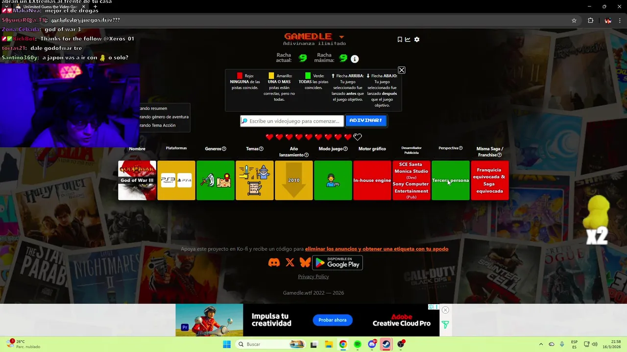Open the Ko-fi remove ads link

(x=377, y=249)
